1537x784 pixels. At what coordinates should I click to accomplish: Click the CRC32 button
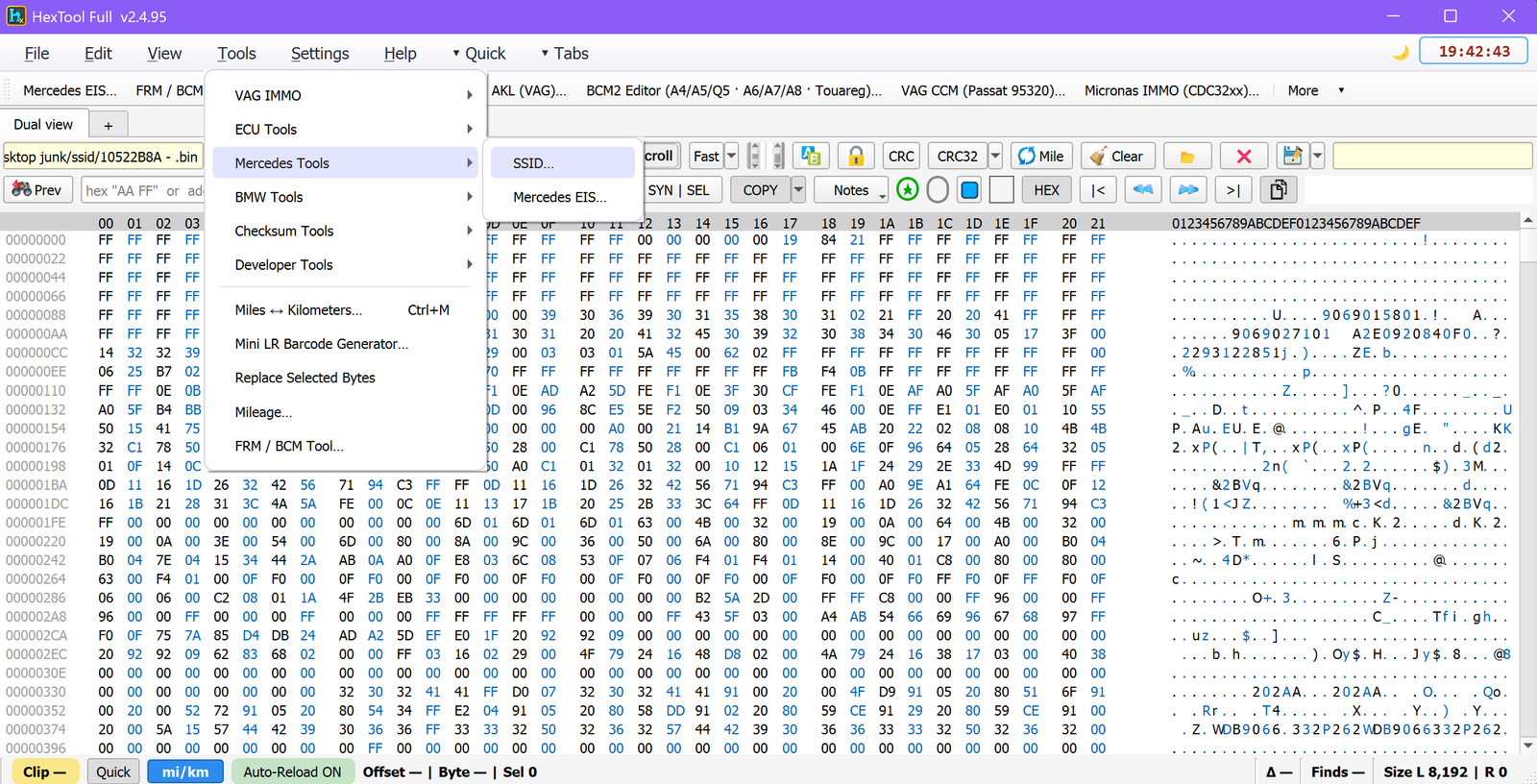tap(957, 156)
